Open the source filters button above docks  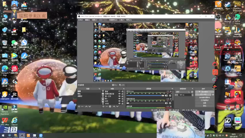(122, 85)
